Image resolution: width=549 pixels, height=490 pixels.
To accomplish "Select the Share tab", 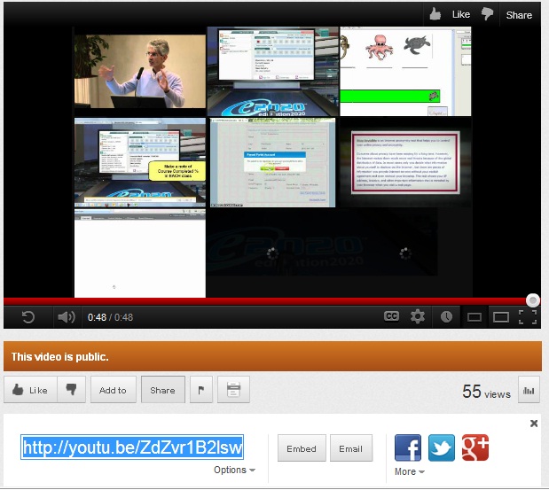I will tap(162, 390).
